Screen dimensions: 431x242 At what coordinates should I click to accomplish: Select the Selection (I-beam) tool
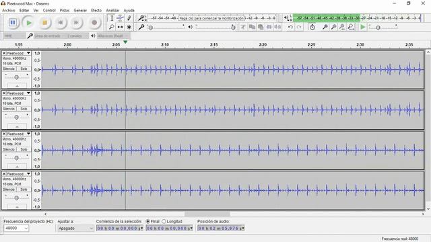[112, 18]
